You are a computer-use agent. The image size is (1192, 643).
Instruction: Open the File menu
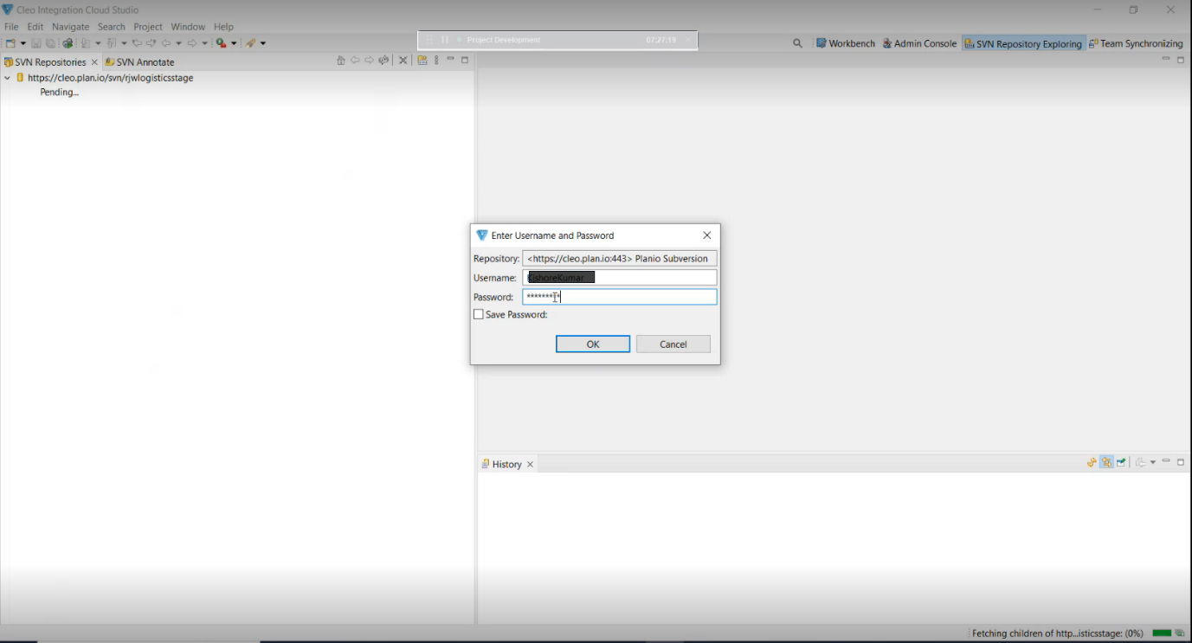(11, 27)
